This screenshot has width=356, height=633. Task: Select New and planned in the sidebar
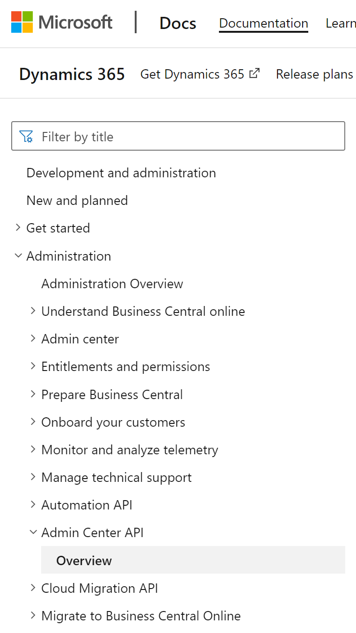77,200
